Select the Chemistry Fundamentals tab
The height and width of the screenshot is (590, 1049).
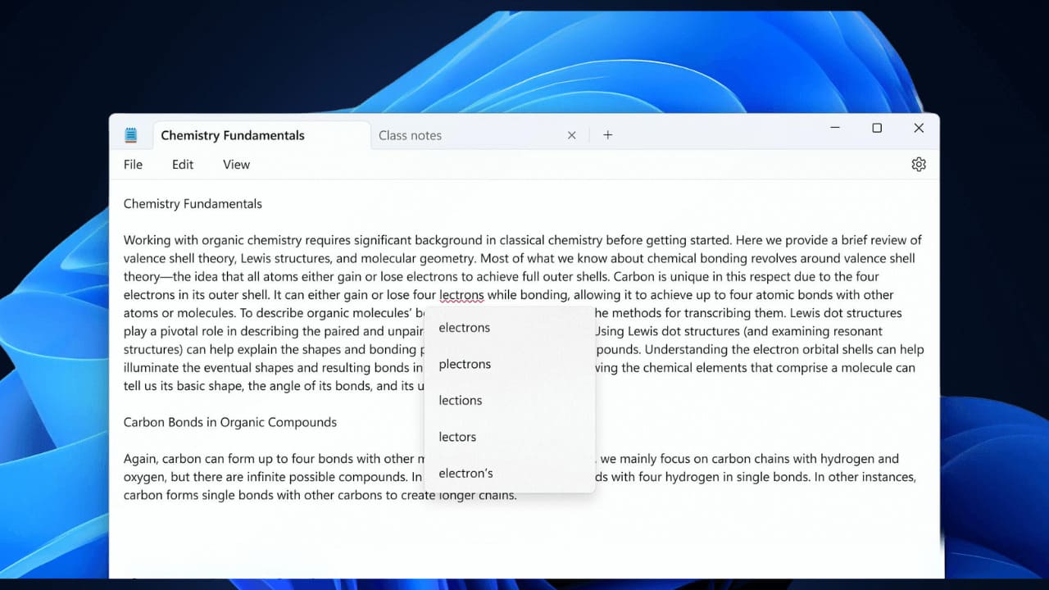[234, 135]
